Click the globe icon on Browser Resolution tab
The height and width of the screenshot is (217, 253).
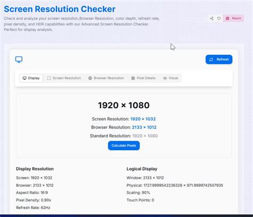pos(90,78)
